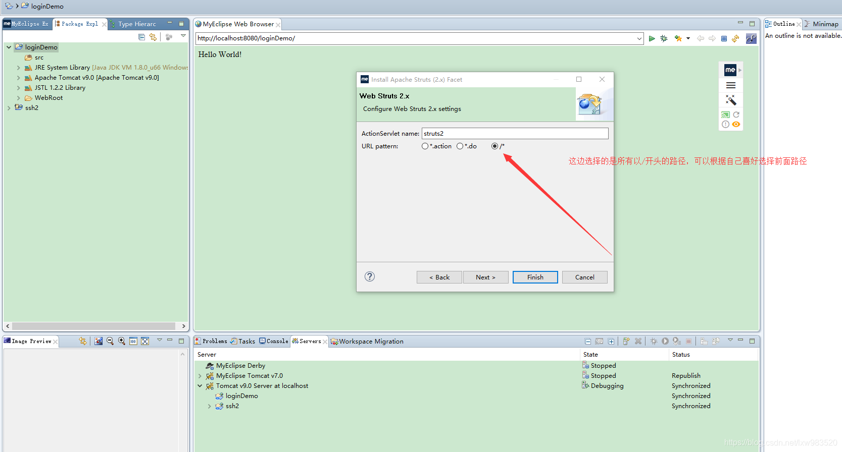Click the Finish button in Struts dialog

pyautogui.click(x=535, y=277)
